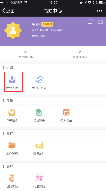This screenshot has width=106, height=191.
Task: Tap the yellow F2C avatar badge
Action: point(13,31)
